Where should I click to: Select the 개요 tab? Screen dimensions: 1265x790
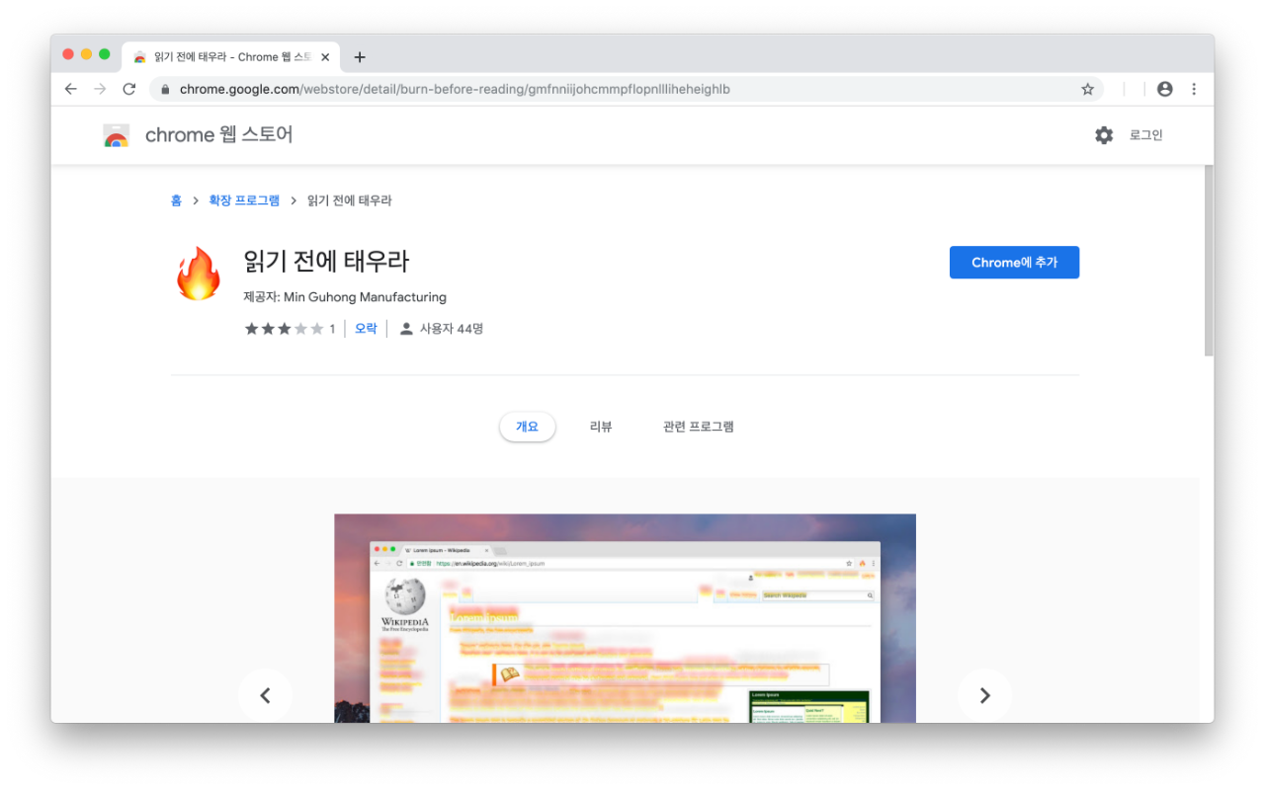527,427
